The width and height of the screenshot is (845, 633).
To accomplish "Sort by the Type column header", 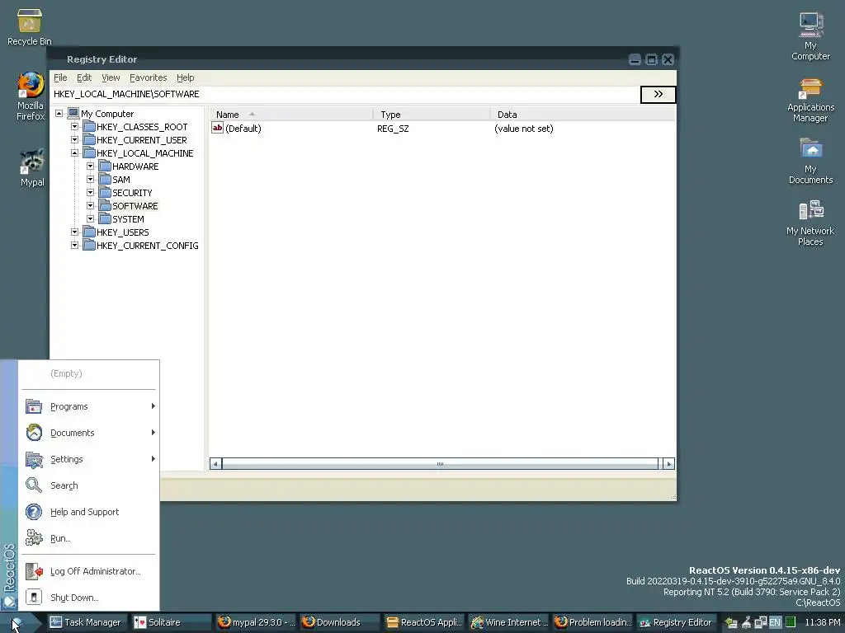I will [x=432, y=115].
